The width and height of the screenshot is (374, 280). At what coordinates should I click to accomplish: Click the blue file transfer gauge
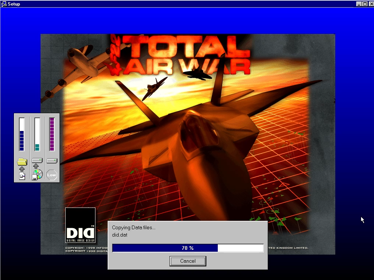coord(22,134)
